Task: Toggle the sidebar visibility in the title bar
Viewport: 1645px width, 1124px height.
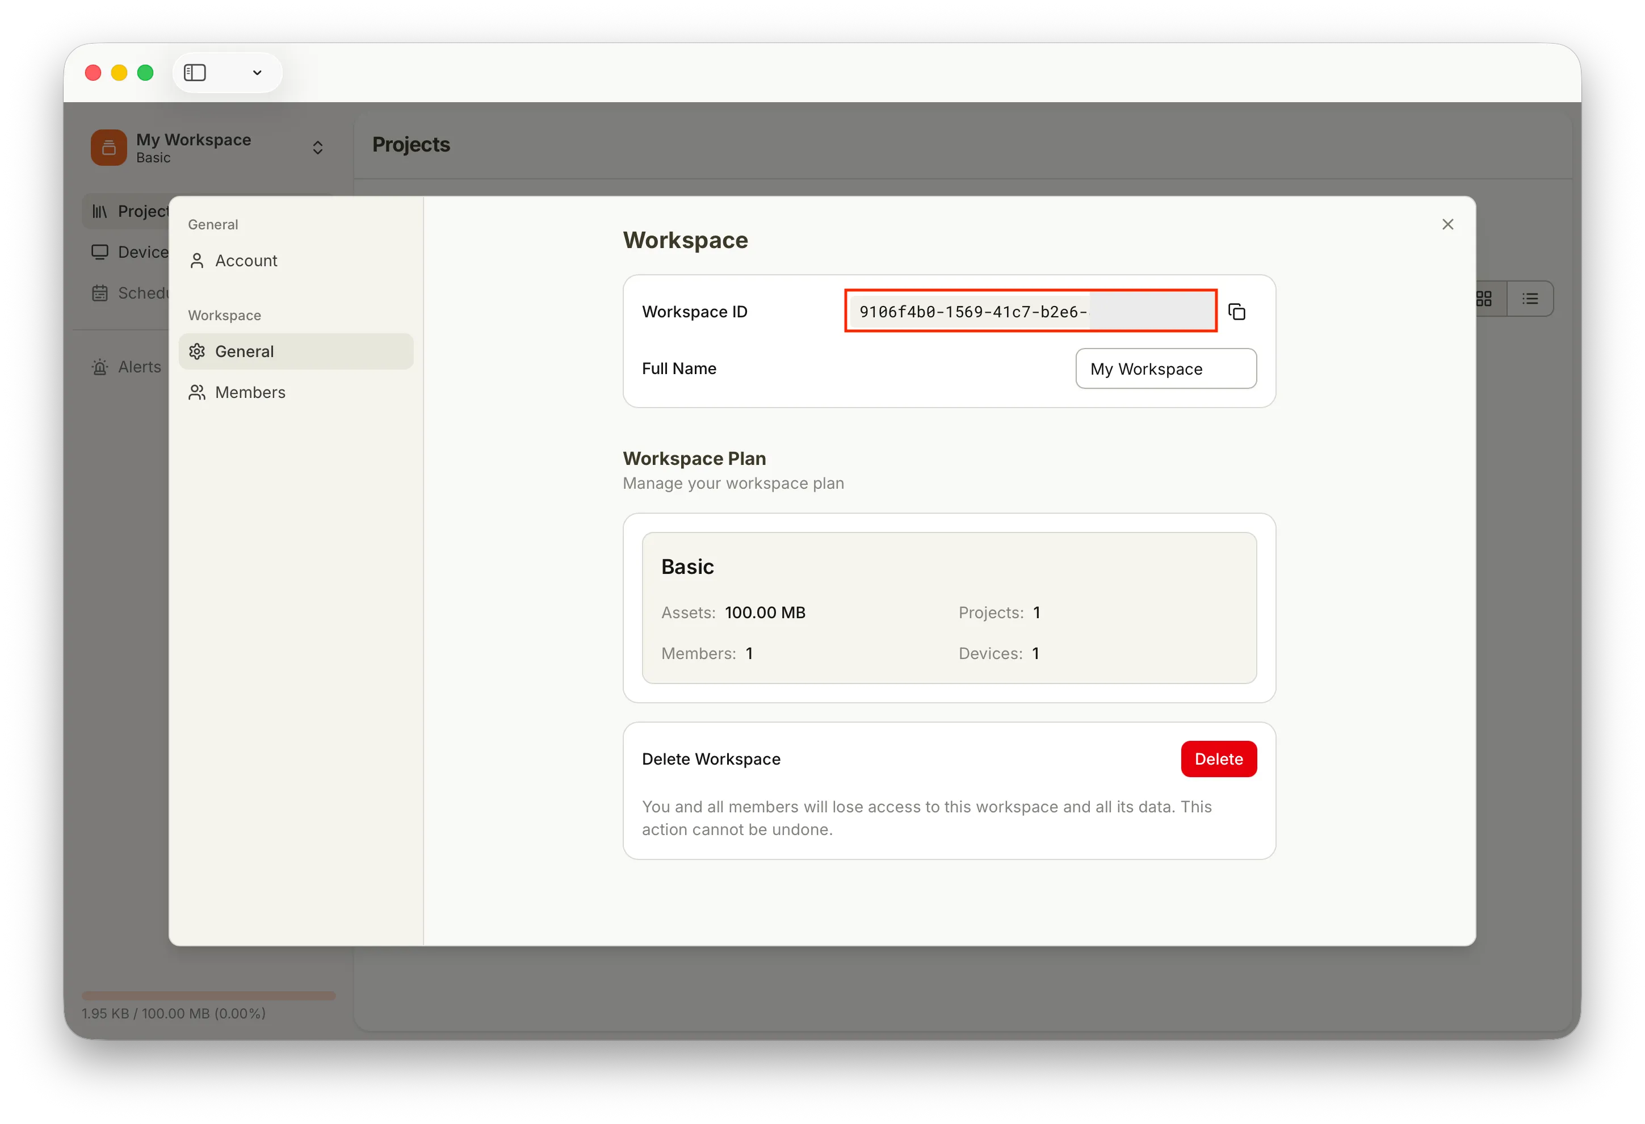Action: [x=195, y=72]
